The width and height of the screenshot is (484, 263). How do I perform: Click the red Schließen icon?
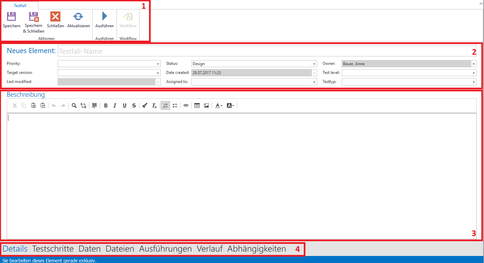[55, 17]
